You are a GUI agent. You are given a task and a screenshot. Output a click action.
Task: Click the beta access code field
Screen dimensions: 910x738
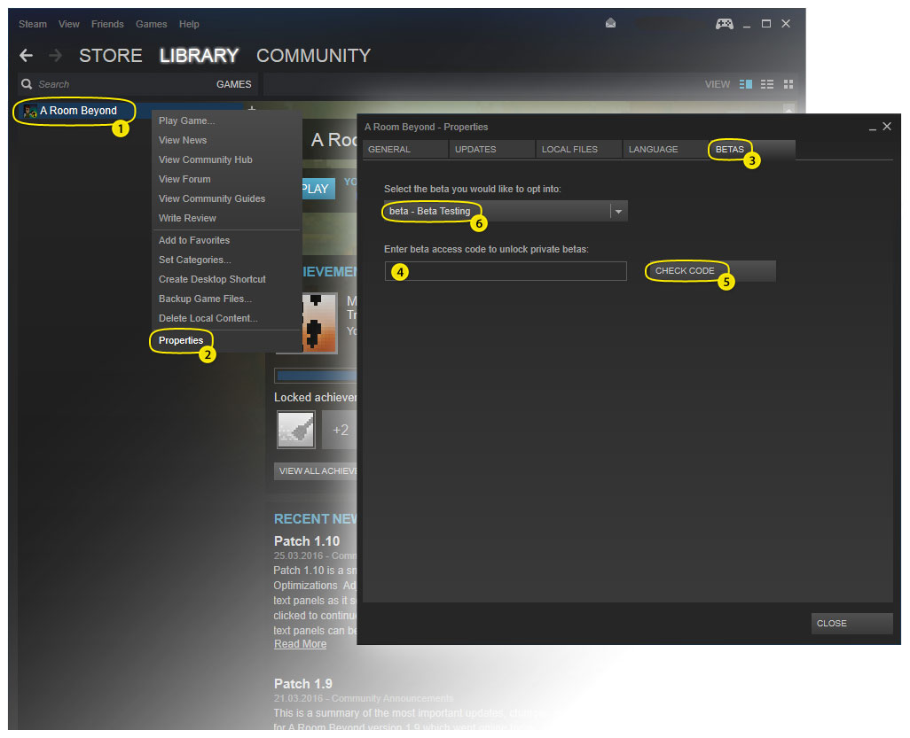506,271
